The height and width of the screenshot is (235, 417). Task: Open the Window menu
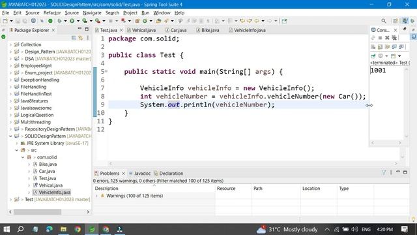point(162,13)
